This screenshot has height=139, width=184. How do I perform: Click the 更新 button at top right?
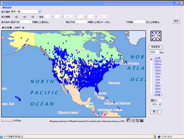[176, 22]
